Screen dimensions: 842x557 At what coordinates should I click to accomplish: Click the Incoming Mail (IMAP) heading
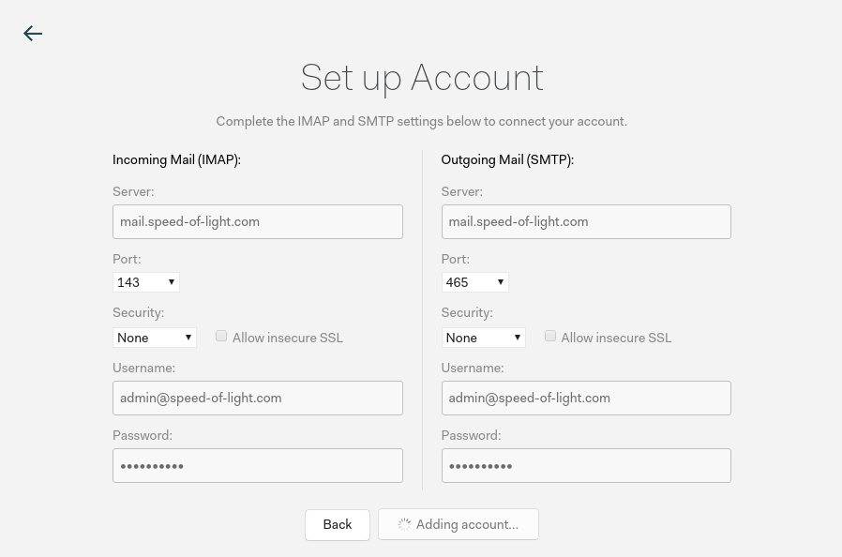point(177,160)
